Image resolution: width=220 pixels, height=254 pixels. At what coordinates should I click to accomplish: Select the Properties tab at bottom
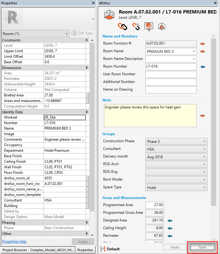(x=85, y=250)
